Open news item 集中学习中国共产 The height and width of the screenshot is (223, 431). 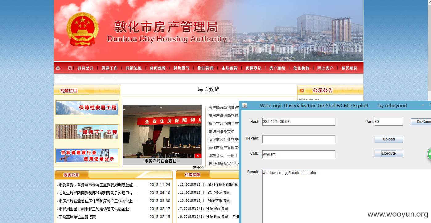224,124
